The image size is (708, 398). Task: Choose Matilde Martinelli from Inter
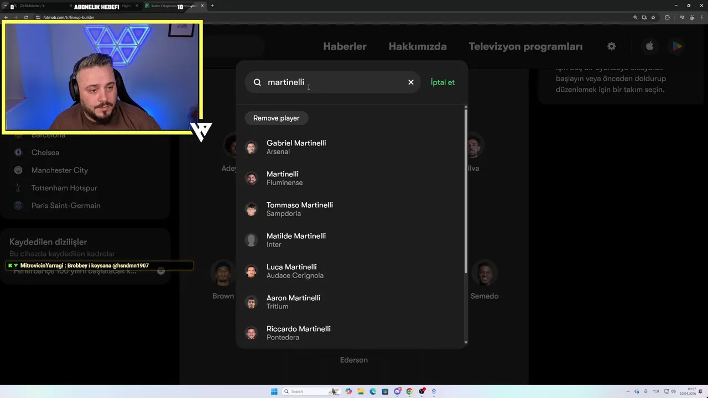pos(351,240)
